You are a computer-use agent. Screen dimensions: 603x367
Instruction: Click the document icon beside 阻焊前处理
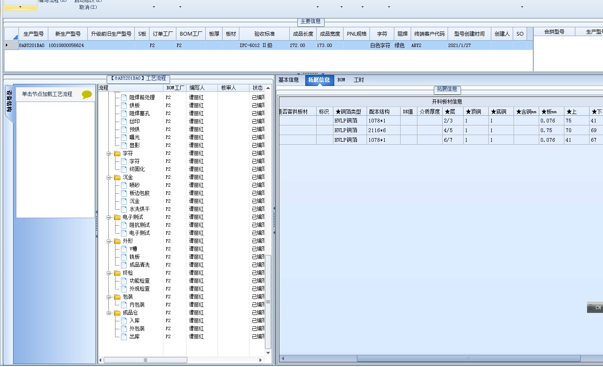[124, 97]
